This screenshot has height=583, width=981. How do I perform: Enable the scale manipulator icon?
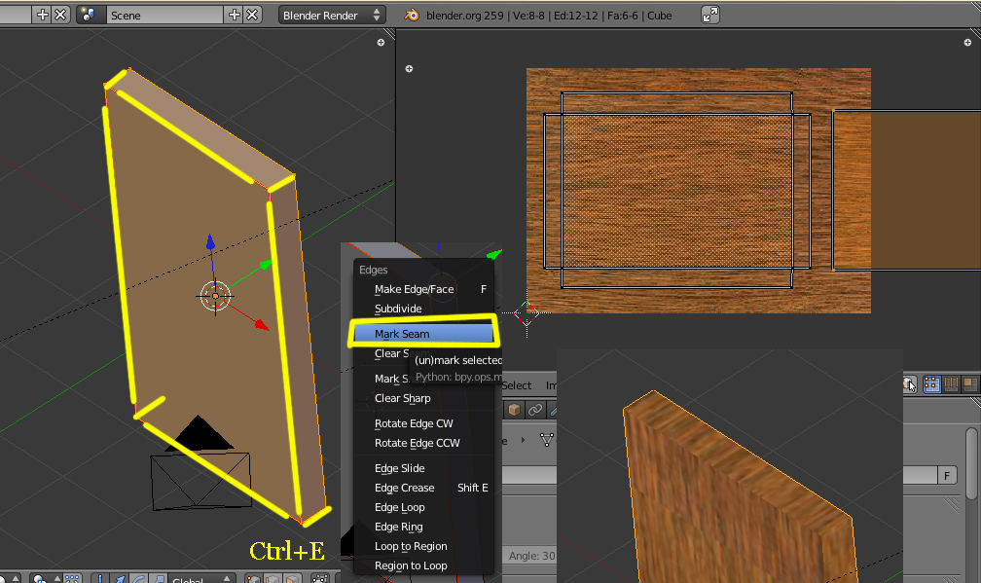point(157,579)
